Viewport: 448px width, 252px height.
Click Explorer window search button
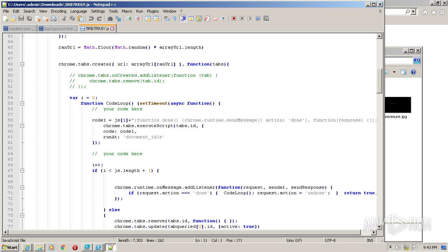(416, 61)
